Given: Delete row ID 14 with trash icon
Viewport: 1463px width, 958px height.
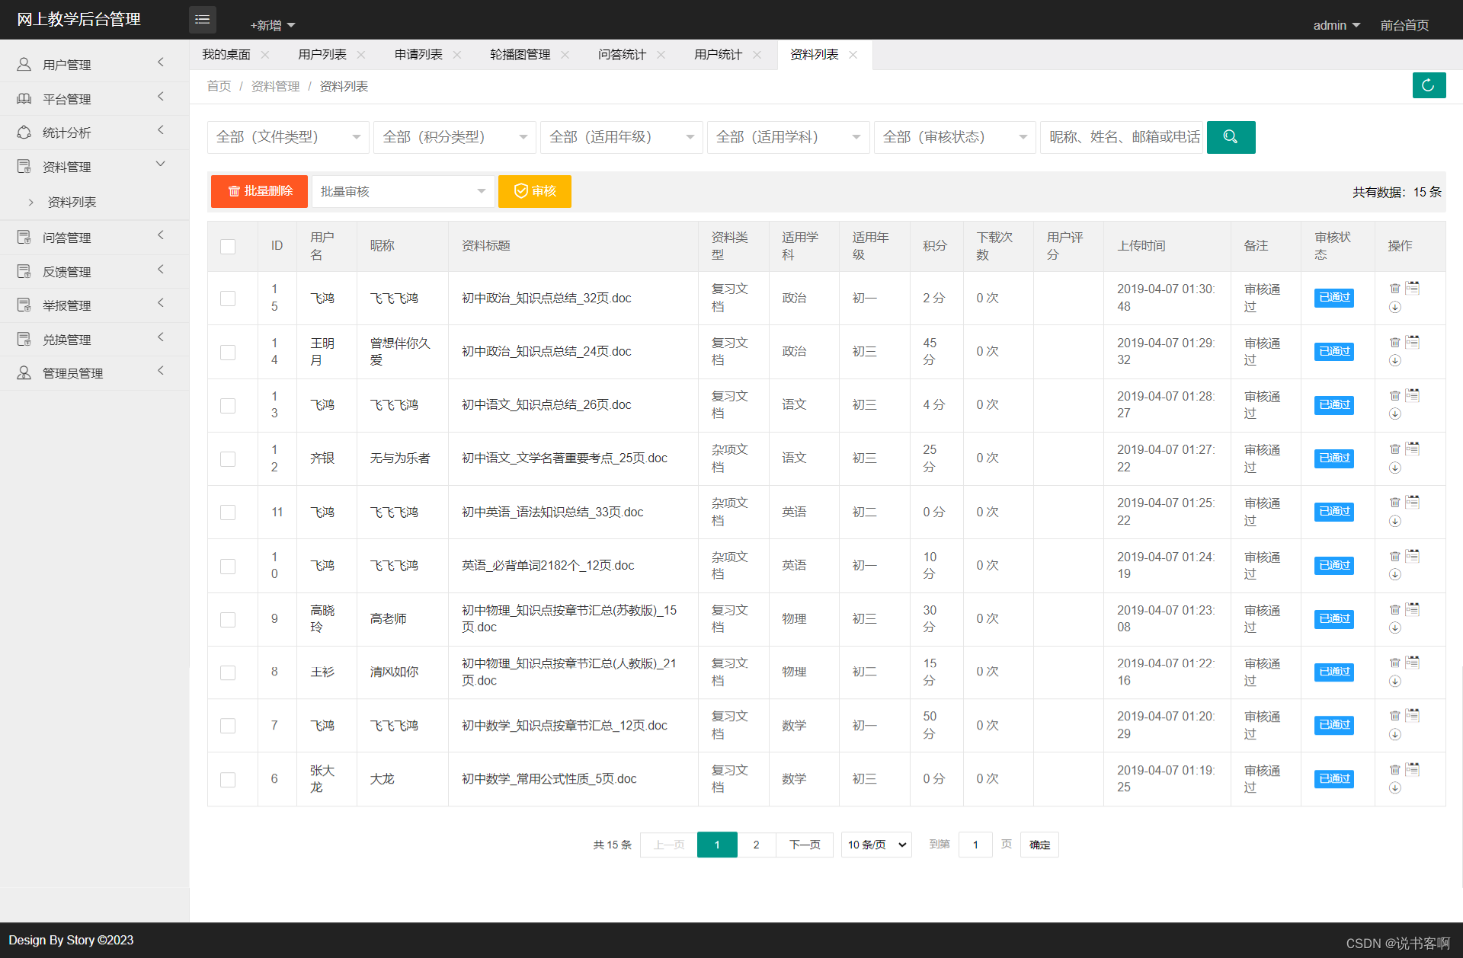Looking at the screenshot, I should pos(1394,343).
